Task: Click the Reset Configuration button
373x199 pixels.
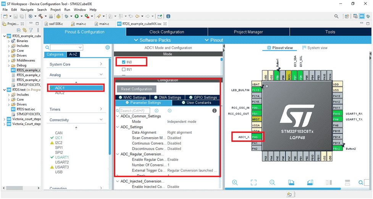Action: pyautogui.click(x=137, y=89)
